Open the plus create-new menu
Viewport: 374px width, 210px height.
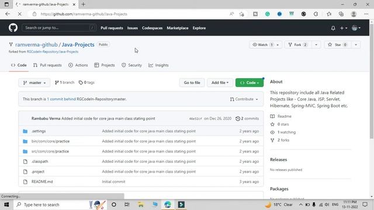click(343, 28)
